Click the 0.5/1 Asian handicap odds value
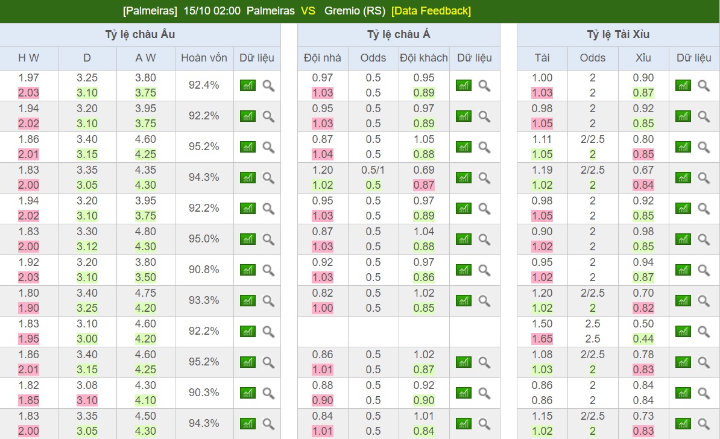 pyautogui.click(x=373, y=170)
